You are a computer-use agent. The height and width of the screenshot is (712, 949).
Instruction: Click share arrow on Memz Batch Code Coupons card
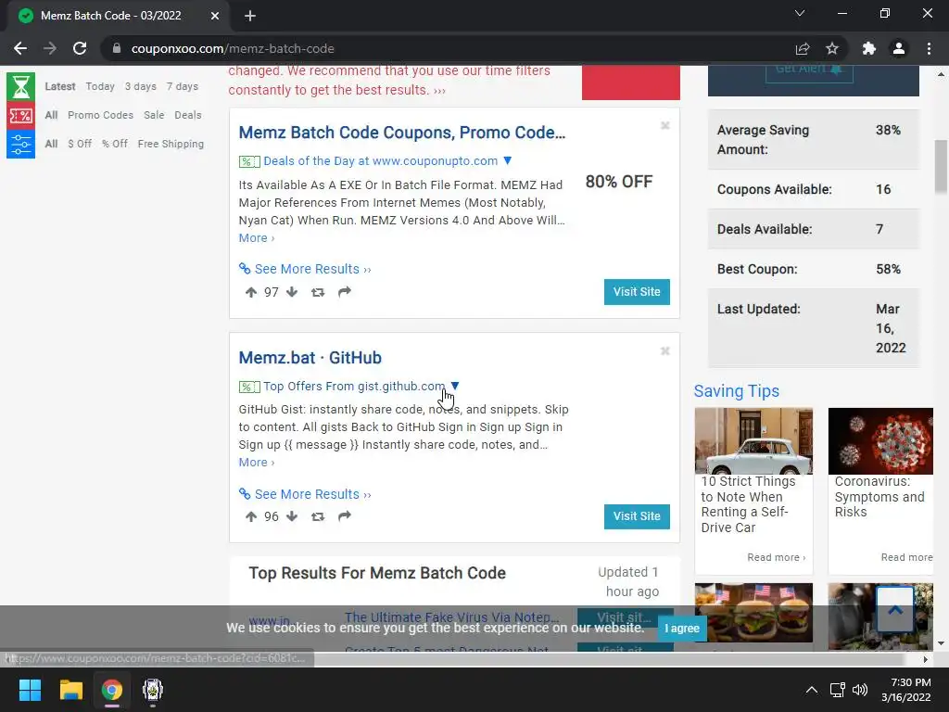point(345,292)
